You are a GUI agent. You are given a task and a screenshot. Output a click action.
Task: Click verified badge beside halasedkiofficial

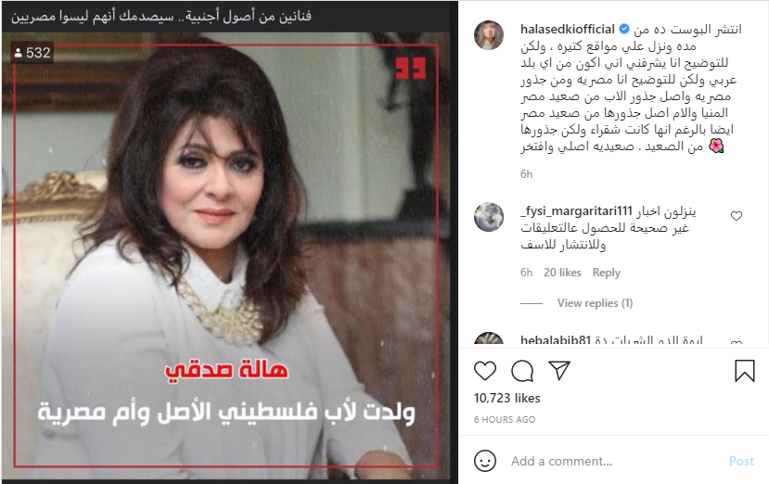(x=624, y=29)
